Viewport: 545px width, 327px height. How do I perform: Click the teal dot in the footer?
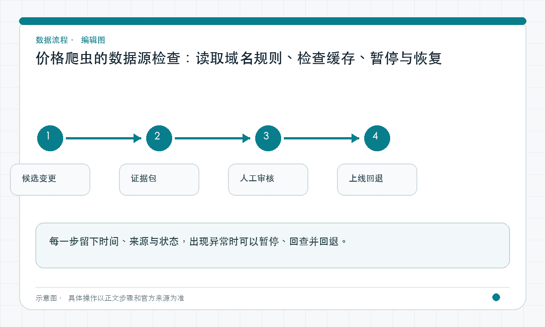496,297
